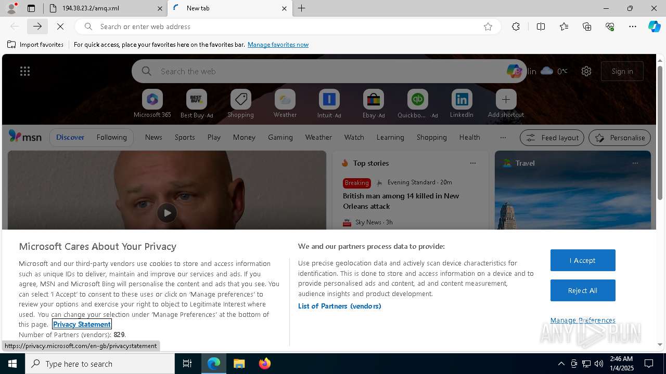Open the Copilot sidebar icon
This screenshot has height=374, width=666.
pos(654,26)
